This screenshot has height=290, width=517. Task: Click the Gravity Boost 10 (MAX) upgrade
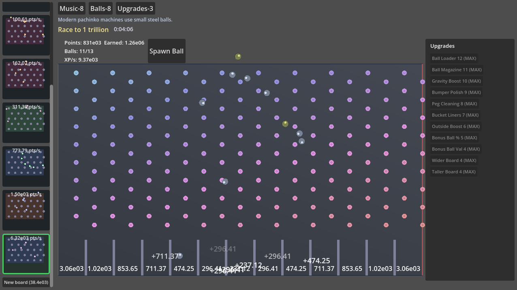(456, 81)
